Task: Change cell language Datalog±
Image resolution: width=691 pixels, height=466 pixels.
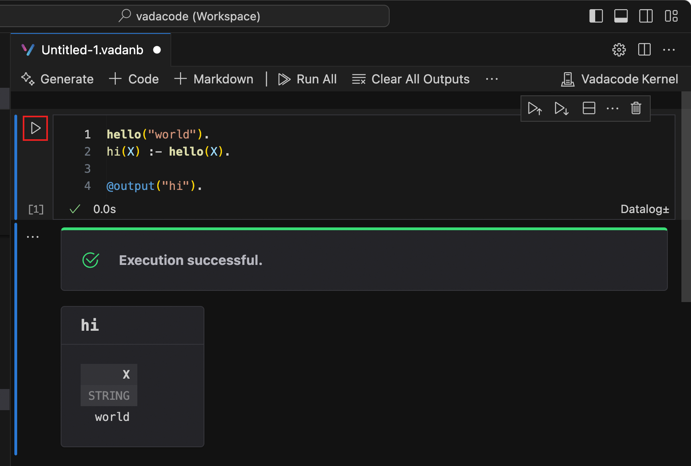Action: pos(645,209)
